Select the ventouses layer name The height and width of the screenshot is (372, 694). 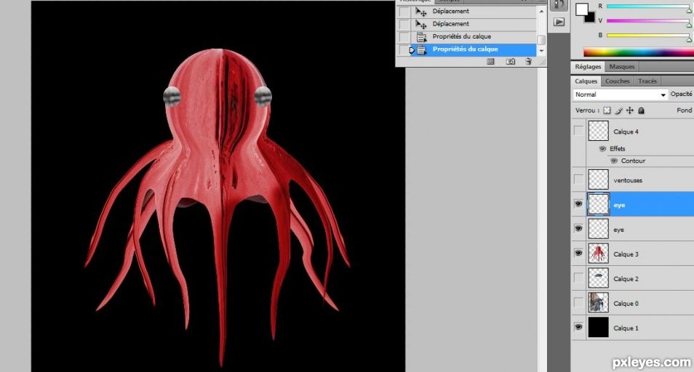tap(628, 180)
